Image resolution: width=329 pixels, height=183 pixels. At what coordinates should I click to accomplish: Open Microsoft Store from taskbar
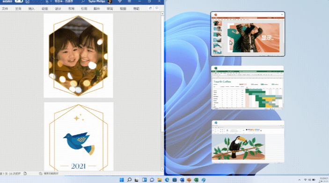[175, 180]
